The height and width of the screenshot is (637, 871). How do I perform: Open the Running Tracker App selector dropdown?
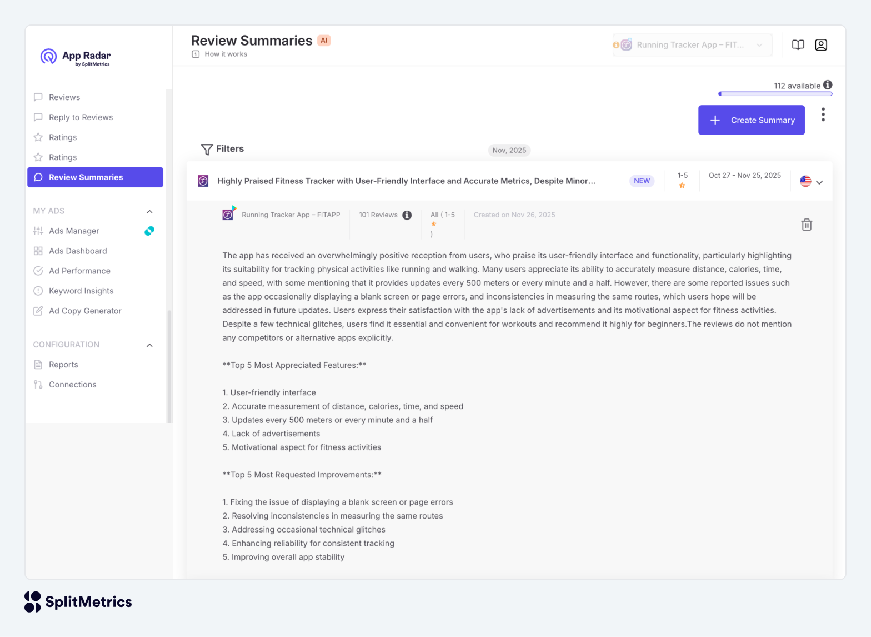pyautogui.click(x=692, y=45)
